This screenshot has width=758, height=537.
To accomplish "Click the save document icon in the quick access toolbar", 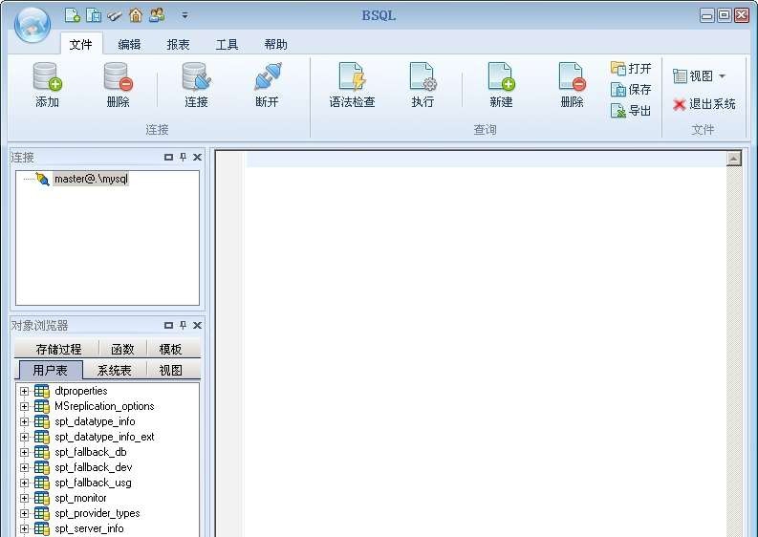I will [x=94, y=15].
